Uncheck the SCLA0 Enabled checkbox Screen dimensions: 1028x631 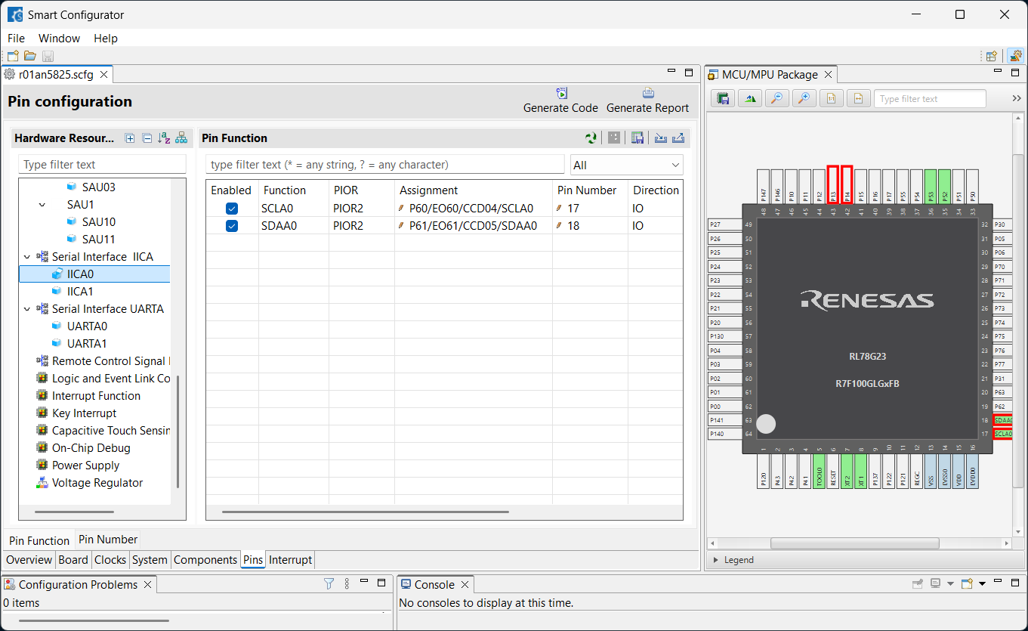(232, 209)
